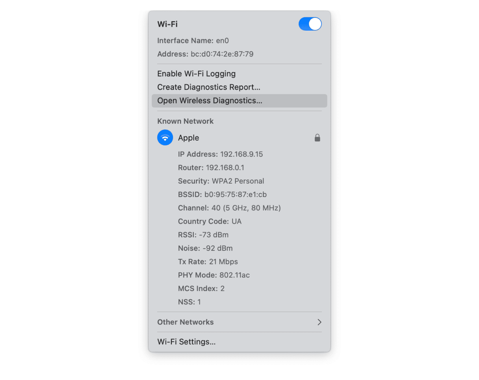
Task: Click the Other Networks label
Action: (185, 322)
